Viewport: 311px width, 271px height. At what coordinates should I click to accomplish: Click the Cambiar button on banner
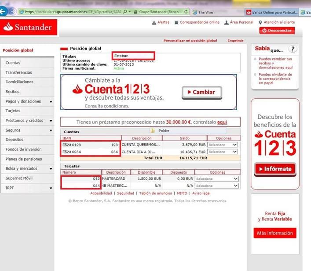coord(201,92)
